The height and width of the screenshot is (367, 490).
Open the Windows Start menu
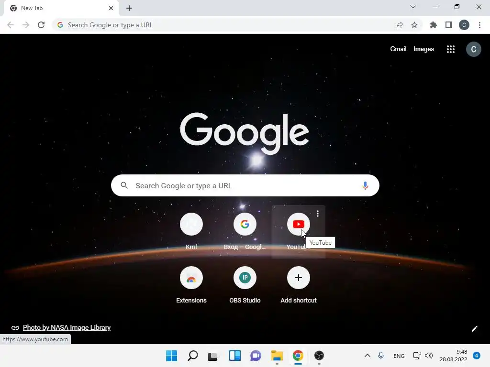[171, 356]
